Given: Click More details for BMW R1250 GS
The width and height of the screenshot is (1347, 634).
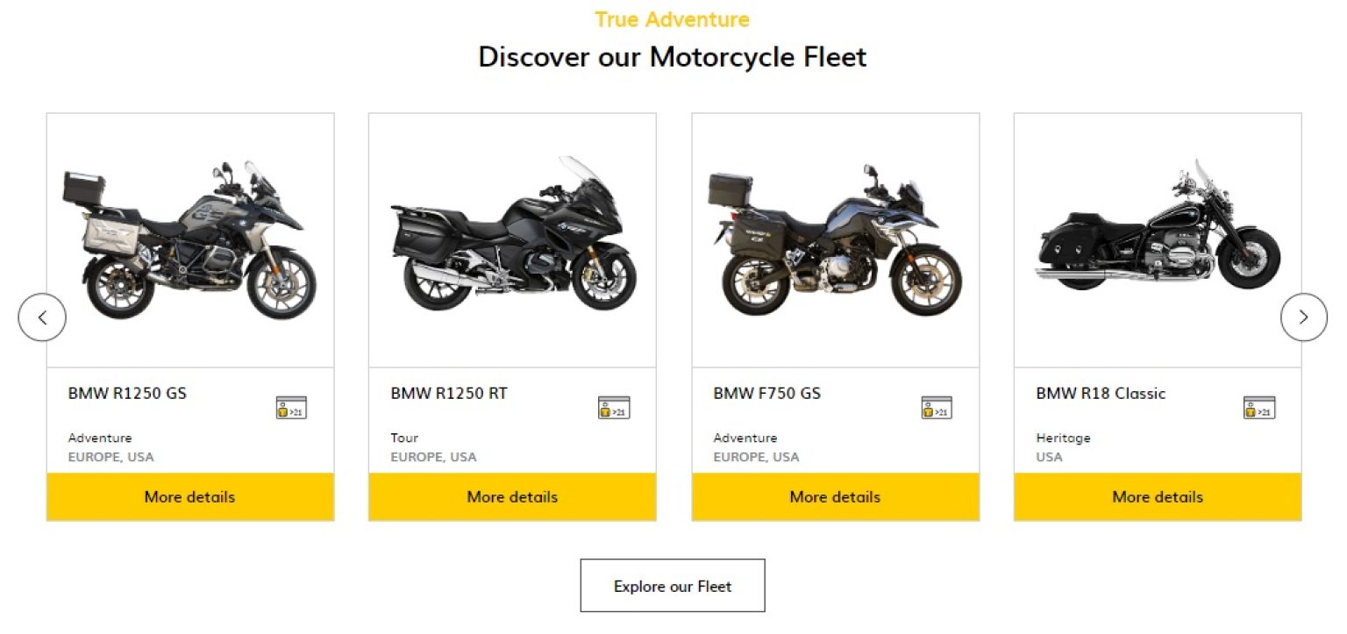Looking at the screenshot, I should click(x=189, y=496).
